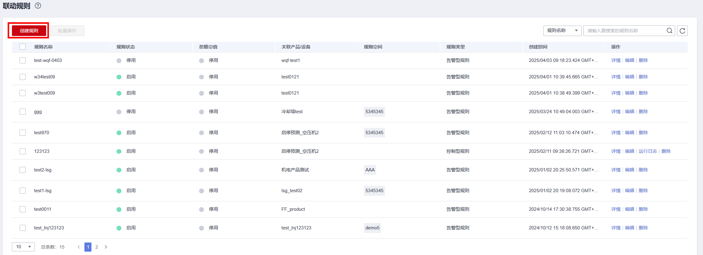This screenshot has width=703, height=255.
Task: Open 详情 for rule ggg
Action: click(x=616, y=112)
